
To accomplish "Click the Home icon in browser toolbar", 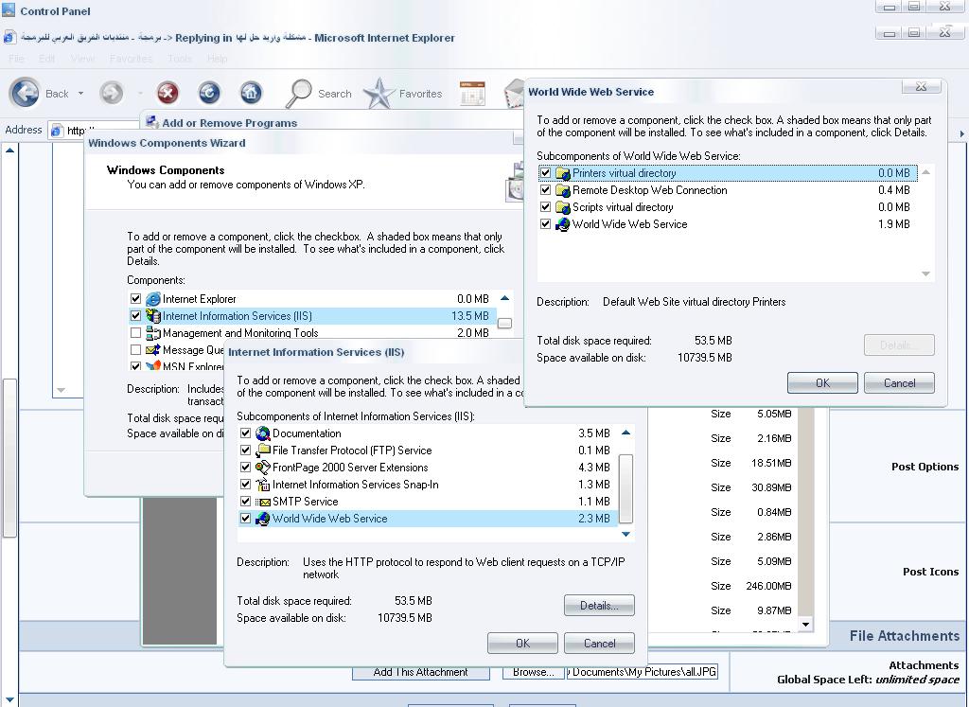I will point(250,94).
